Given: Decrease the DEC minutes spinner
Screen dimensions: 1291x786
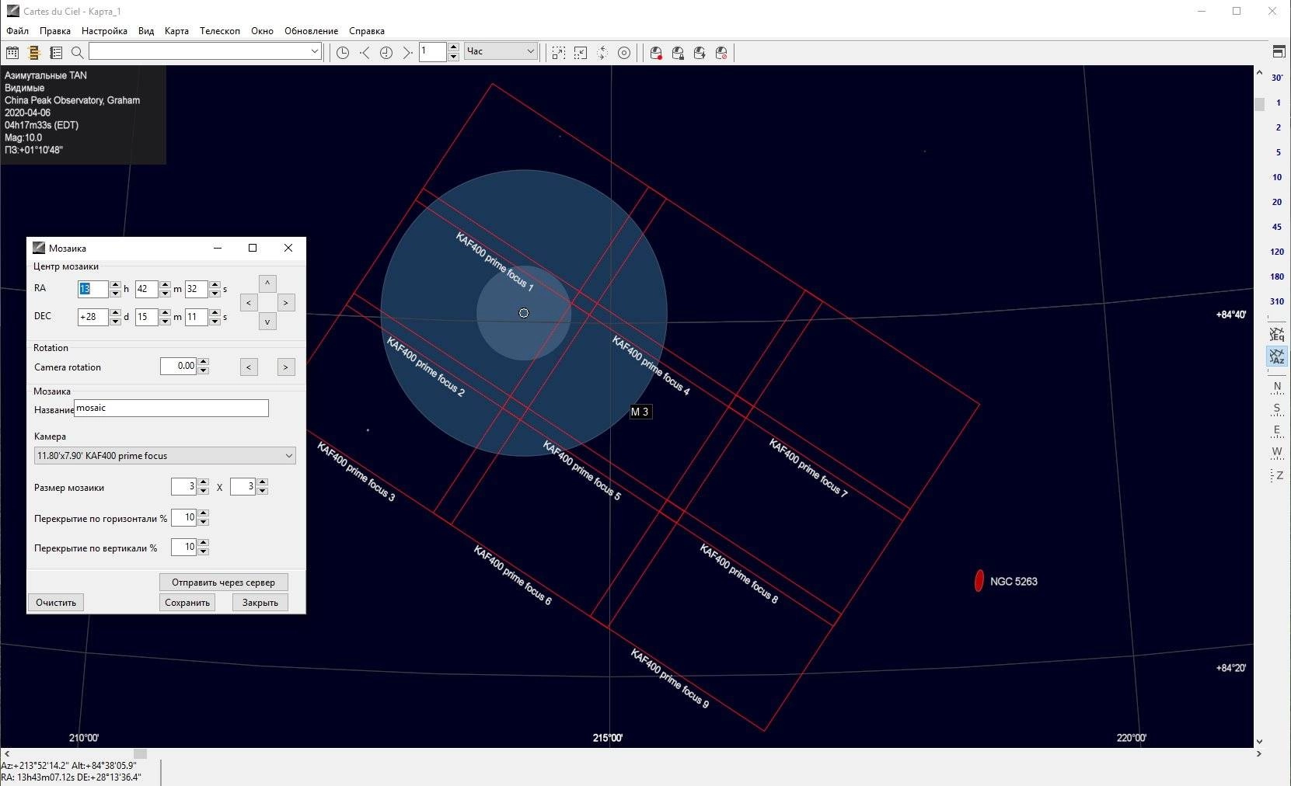Looking at the screenshot, I should 165,322.
